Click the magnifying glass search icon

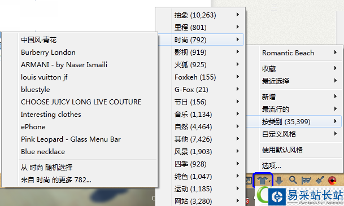tap(293, 180)
